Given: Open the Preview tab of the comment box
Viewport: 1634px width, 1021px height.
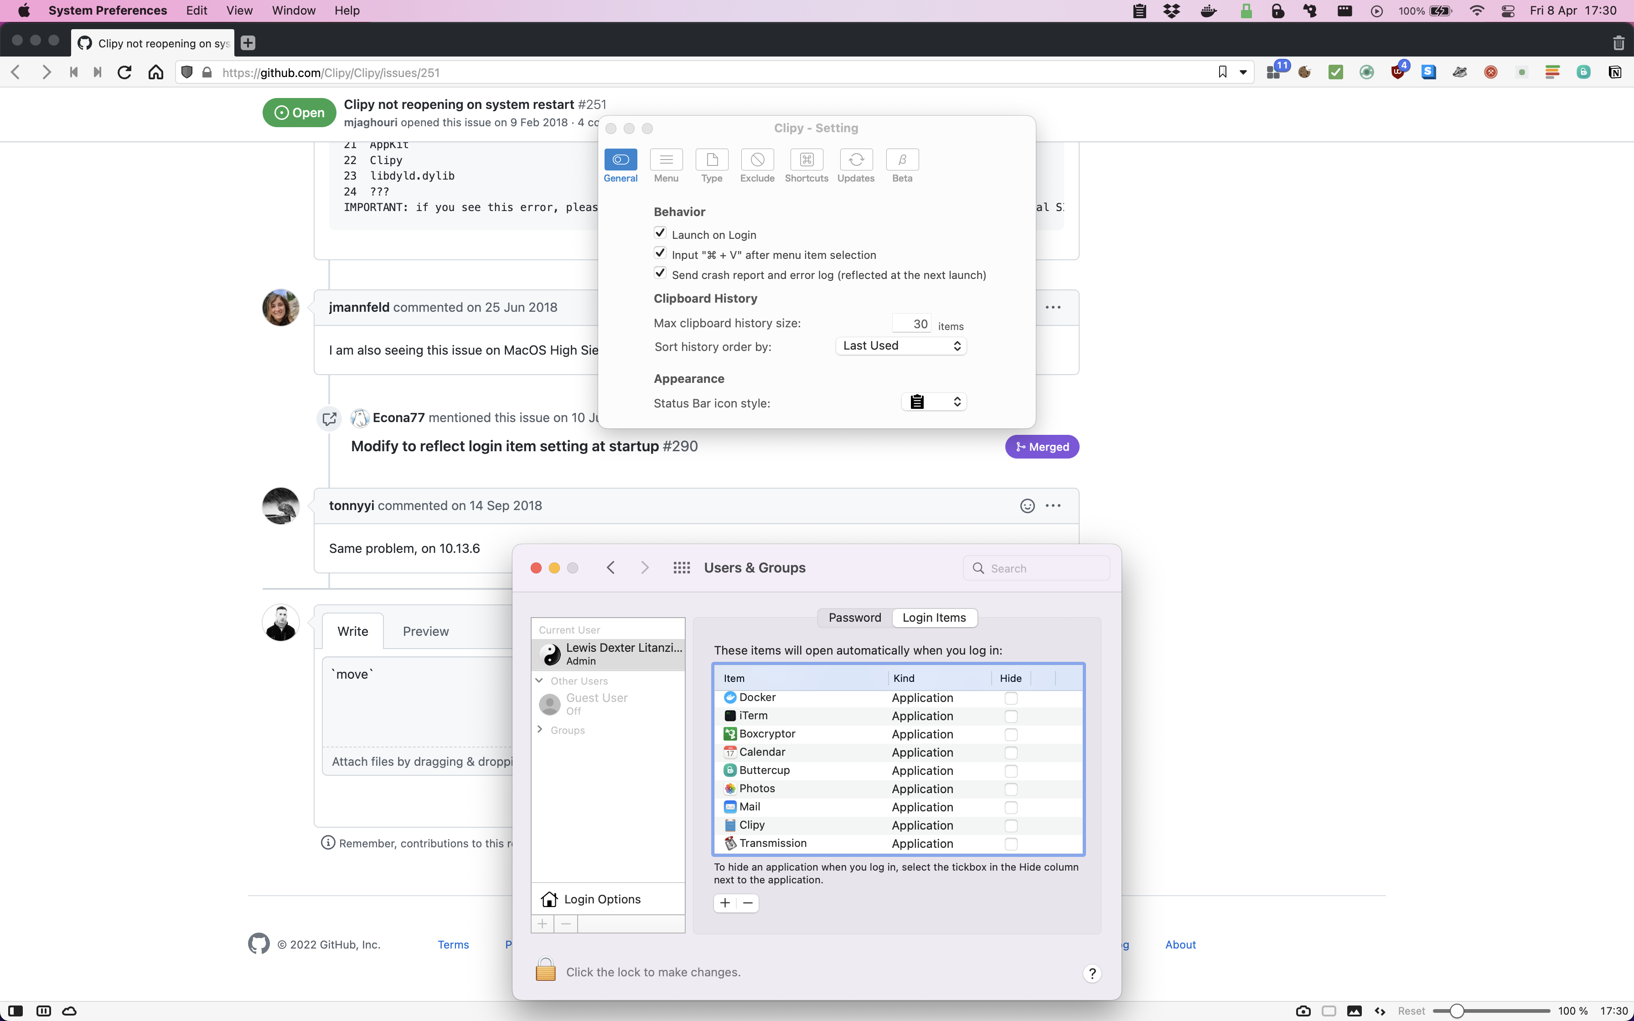Looking at the screenshot, I should point(425,631).
